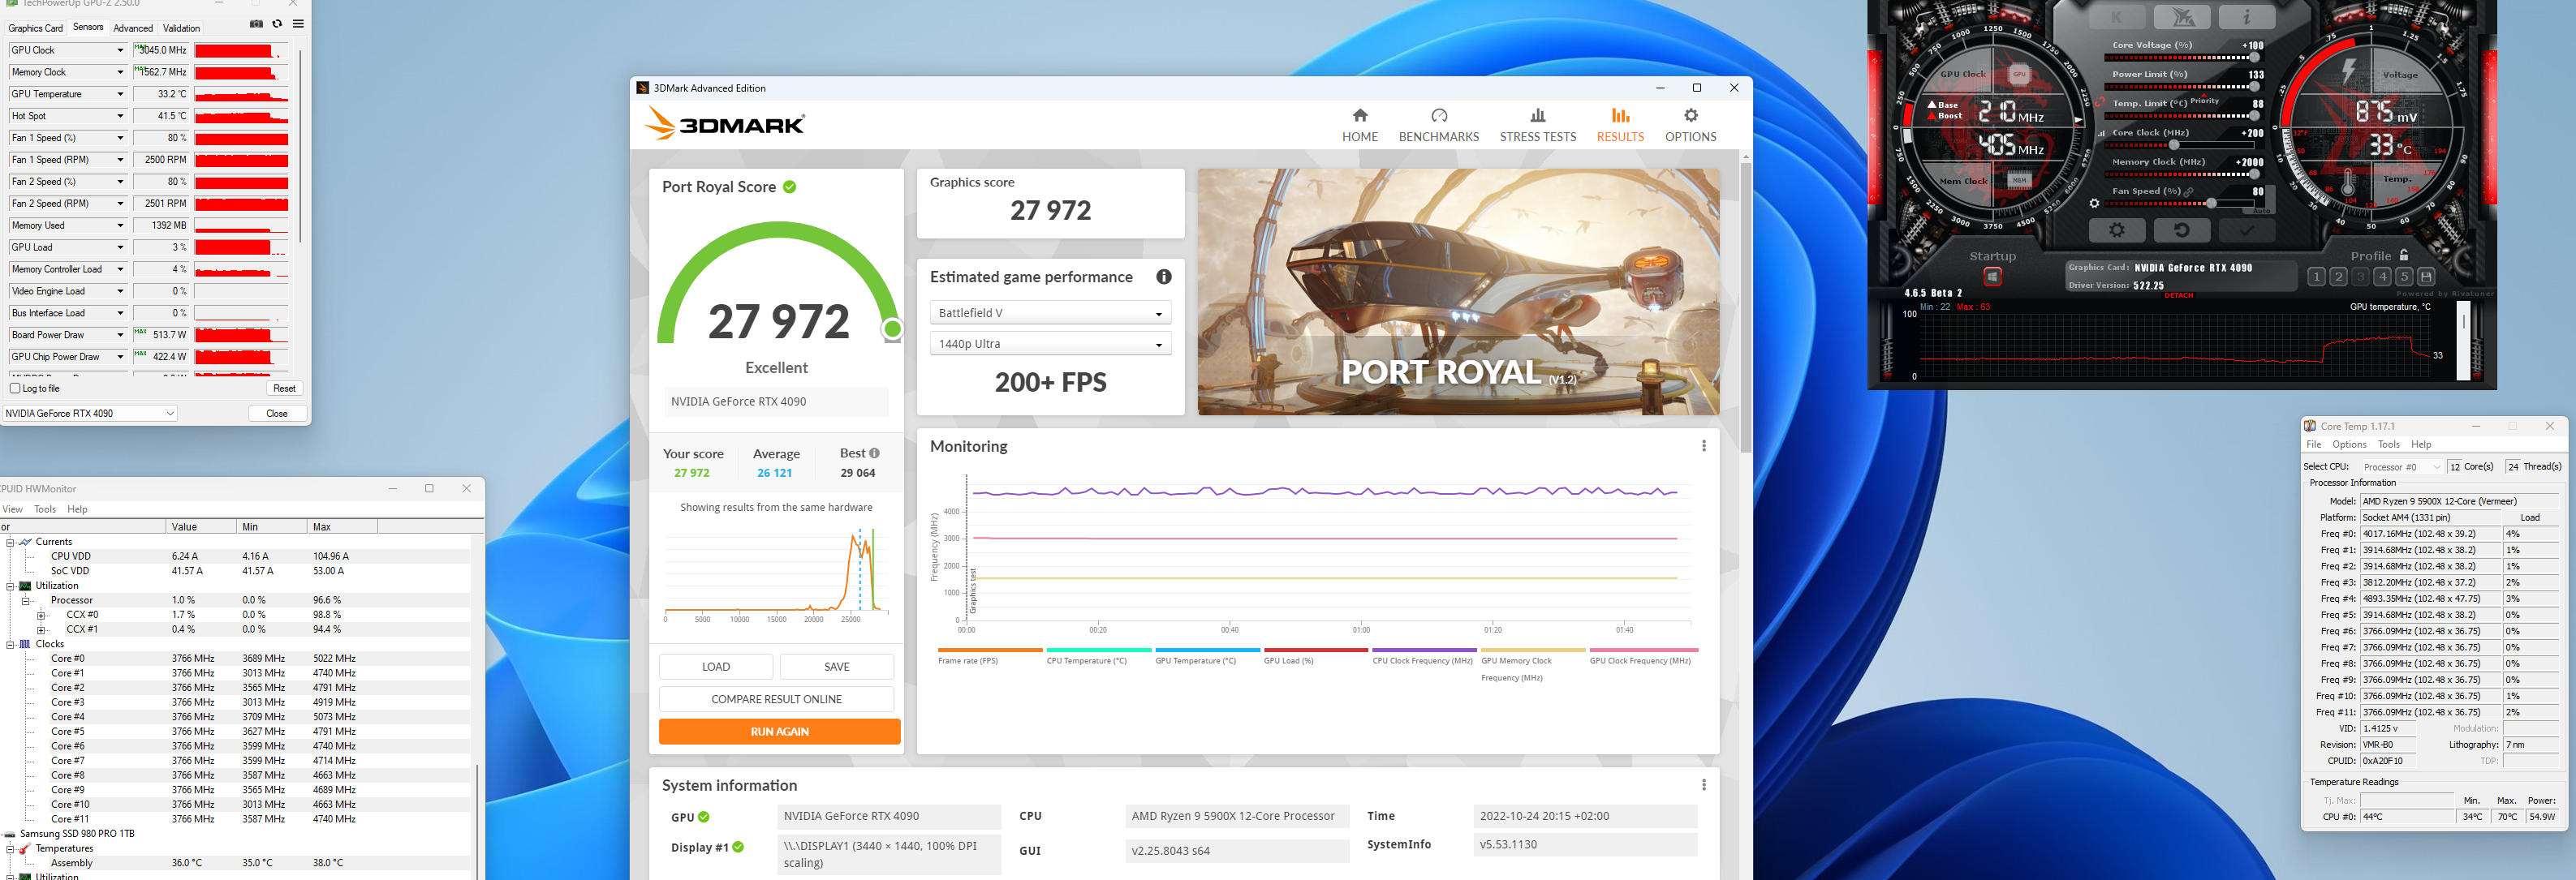The height and width of the screenshot is (880, 2576).
Task: Collapse the Currents node in HWMonitor
Action: 10,543
